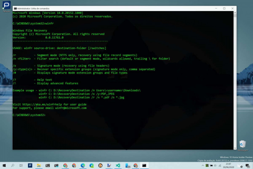Click the Command Prompt title bar icon
Image resolution: width=253 pixels, height=169 pixels.
point(15,8)
